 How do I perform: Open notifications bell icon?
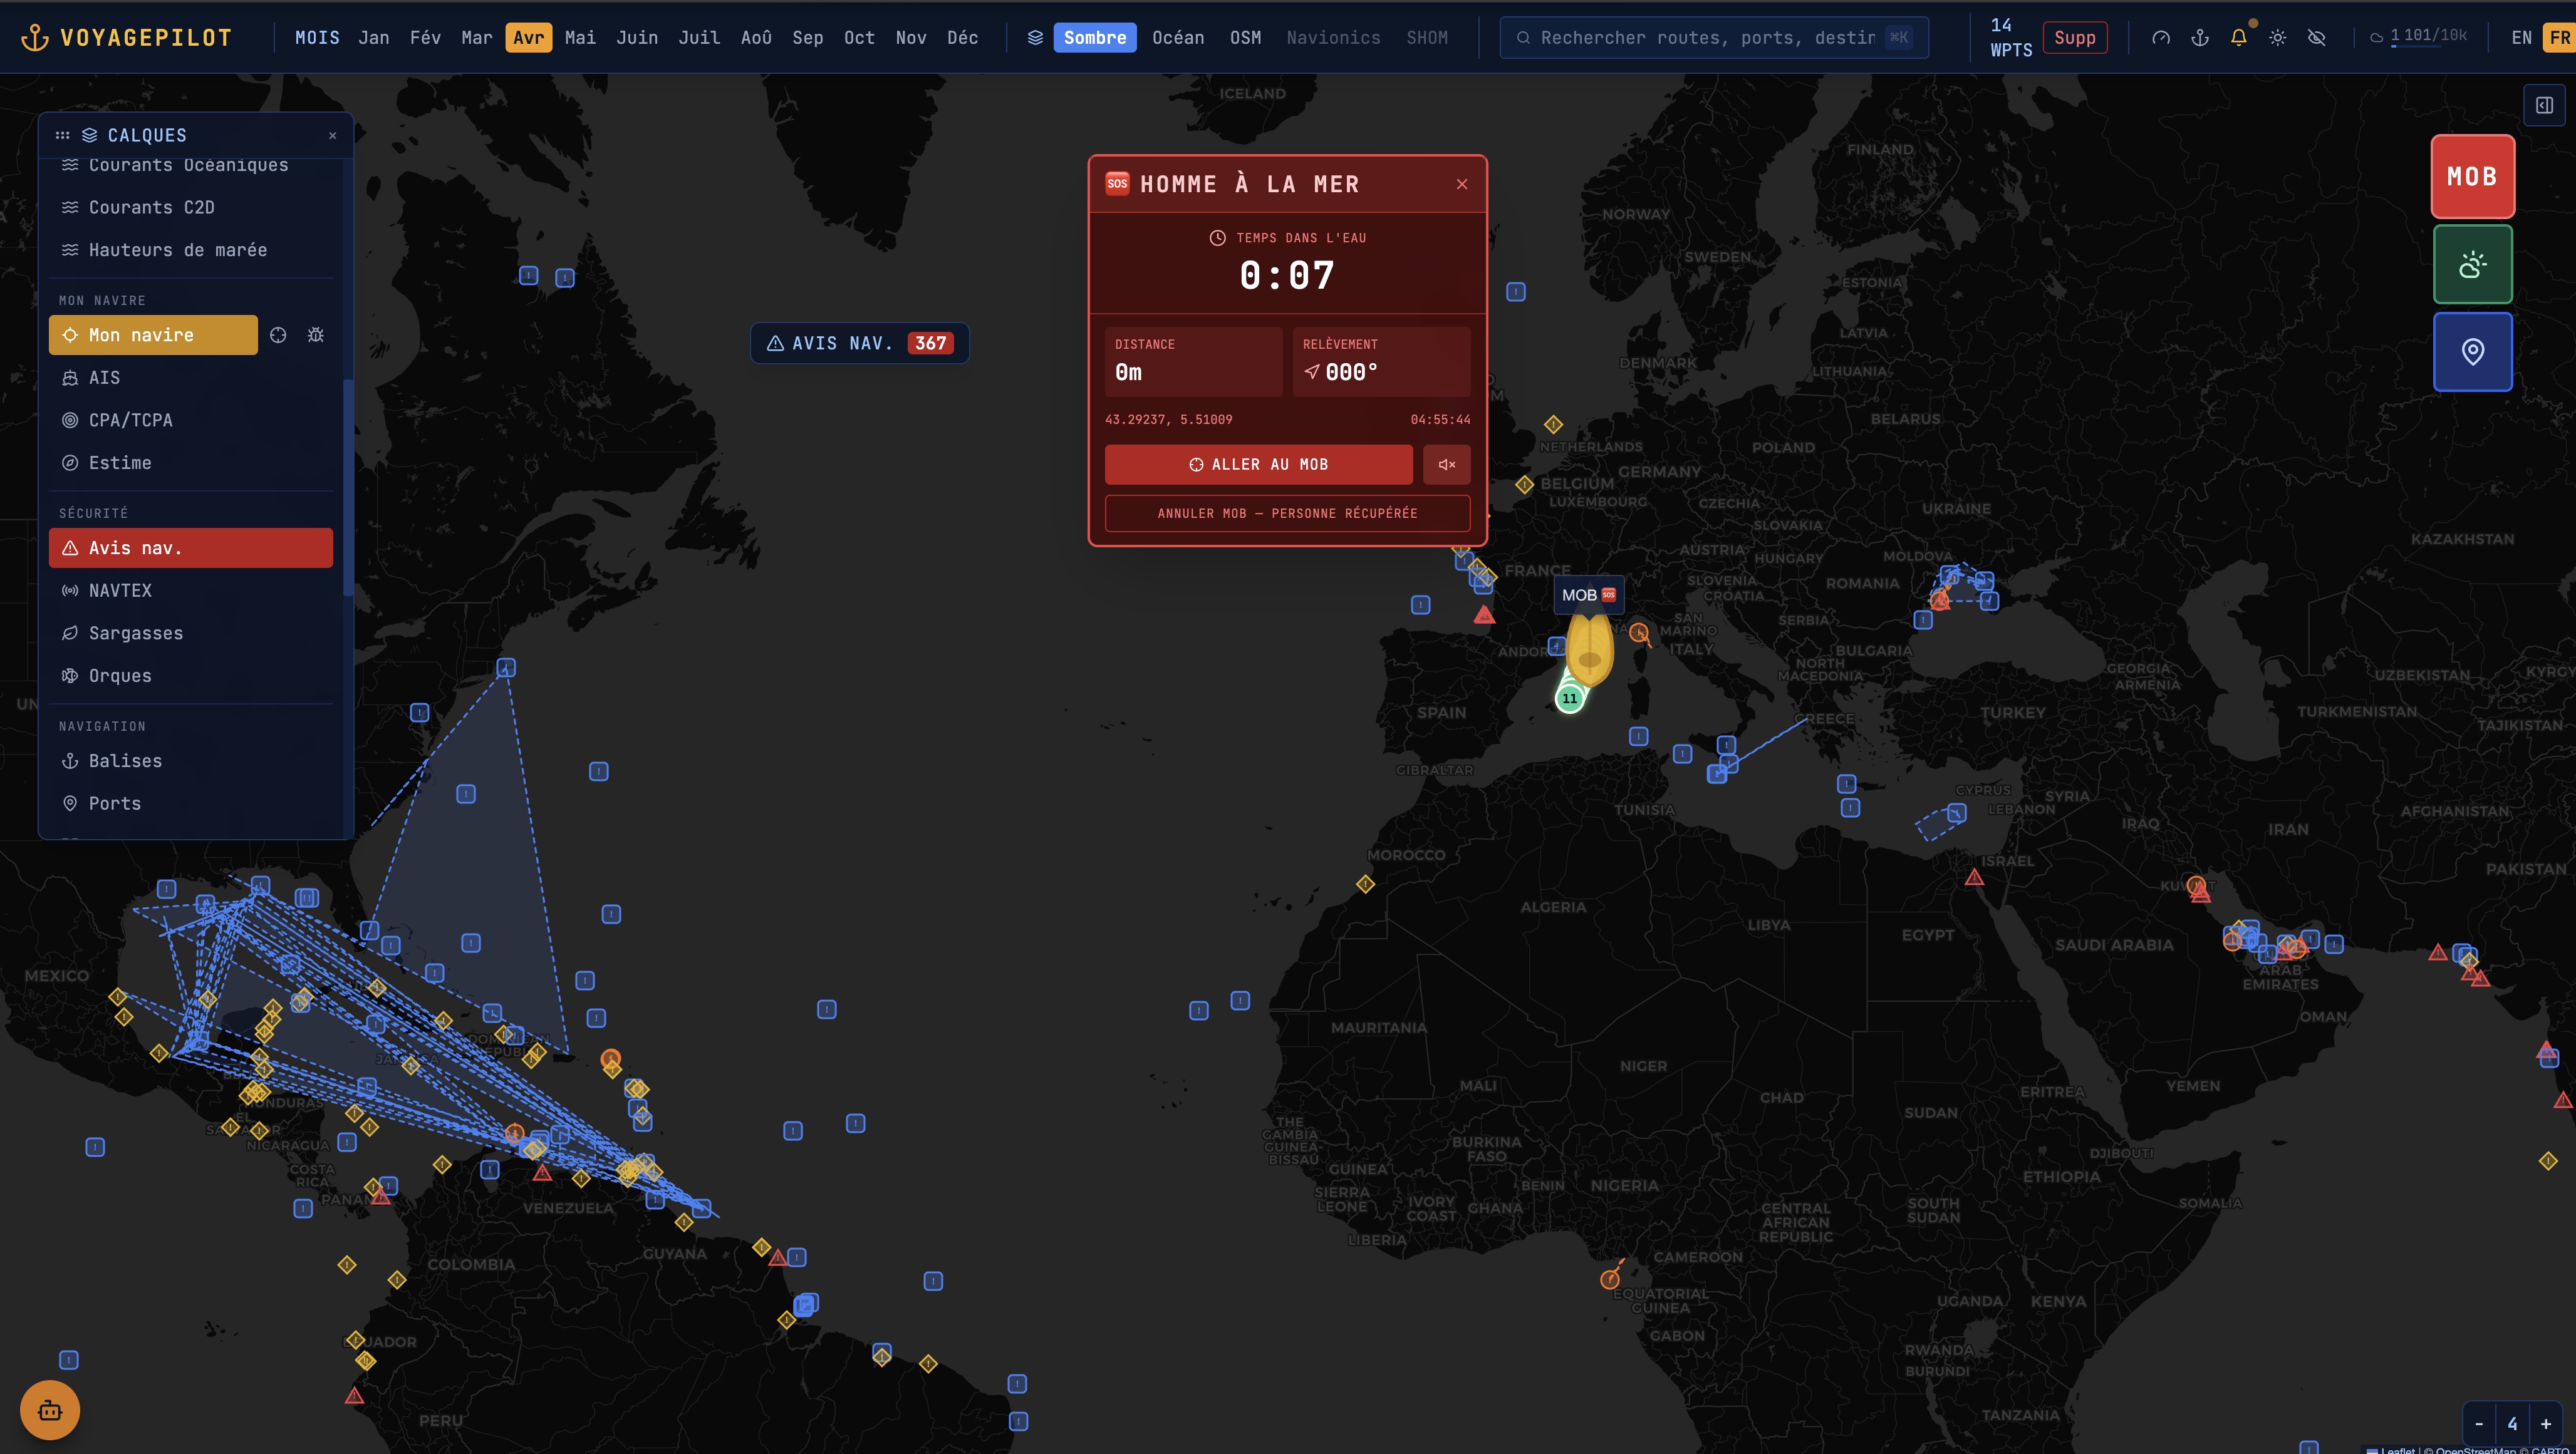click(x=2238, y=38)
